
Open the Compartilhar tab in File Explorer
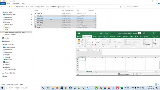[x=16, y=3]
